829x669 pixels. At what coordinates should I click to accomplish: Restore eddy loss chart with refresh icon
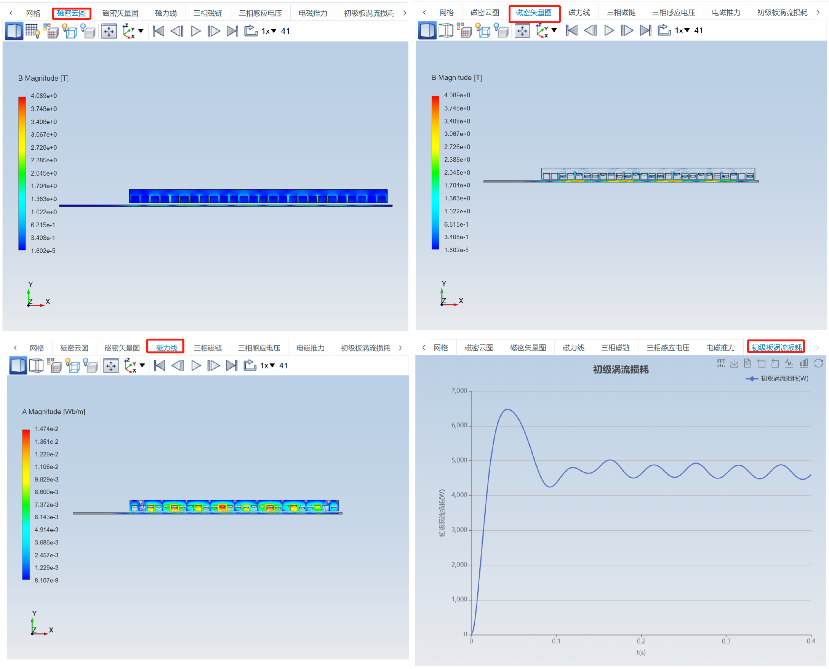819,363
